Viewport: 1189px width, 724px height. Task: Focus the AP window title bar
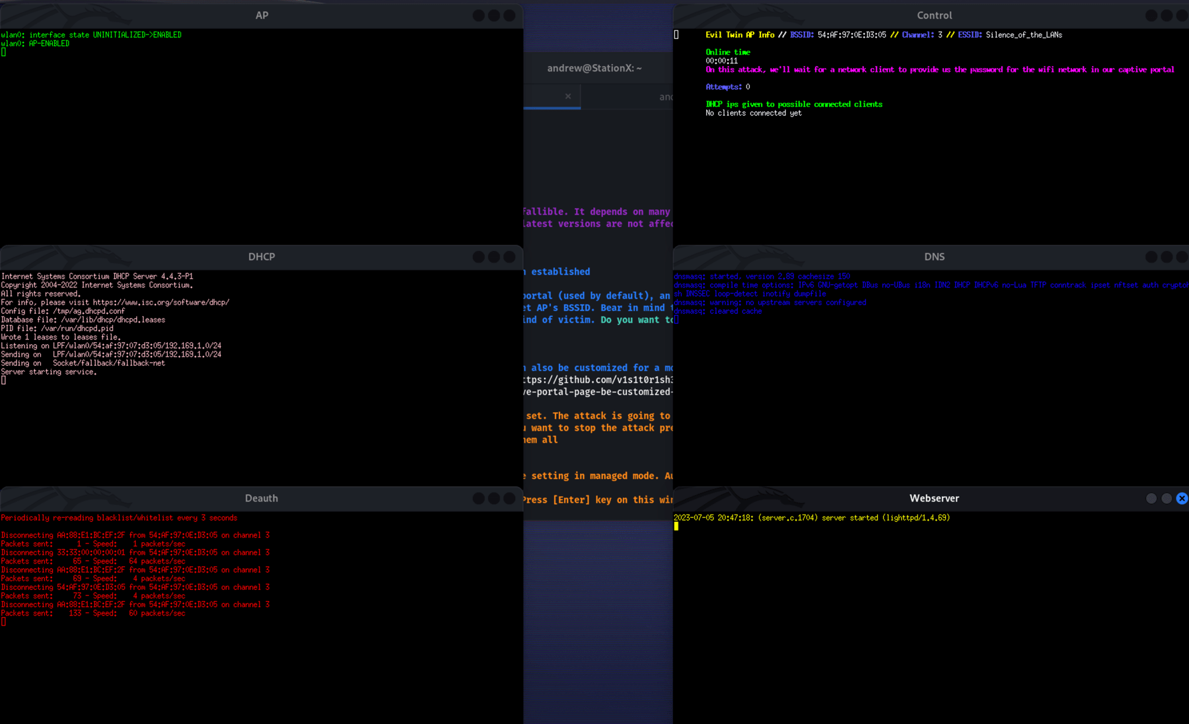[x=262, y=15]
